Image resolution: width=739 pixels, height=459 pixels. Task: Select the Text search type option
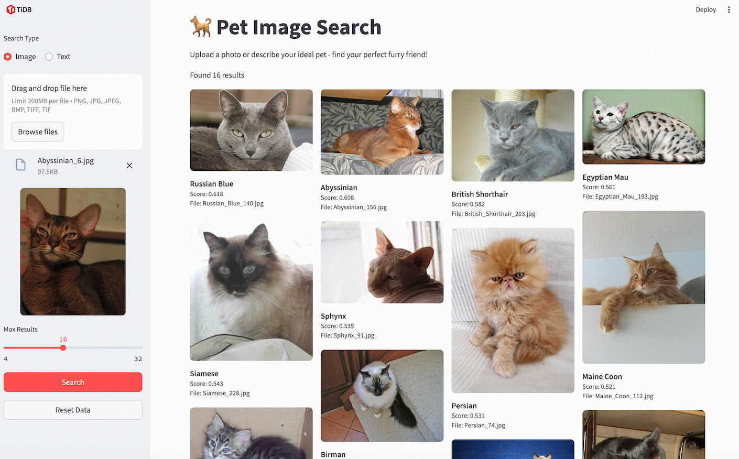(x=48, y=57)
